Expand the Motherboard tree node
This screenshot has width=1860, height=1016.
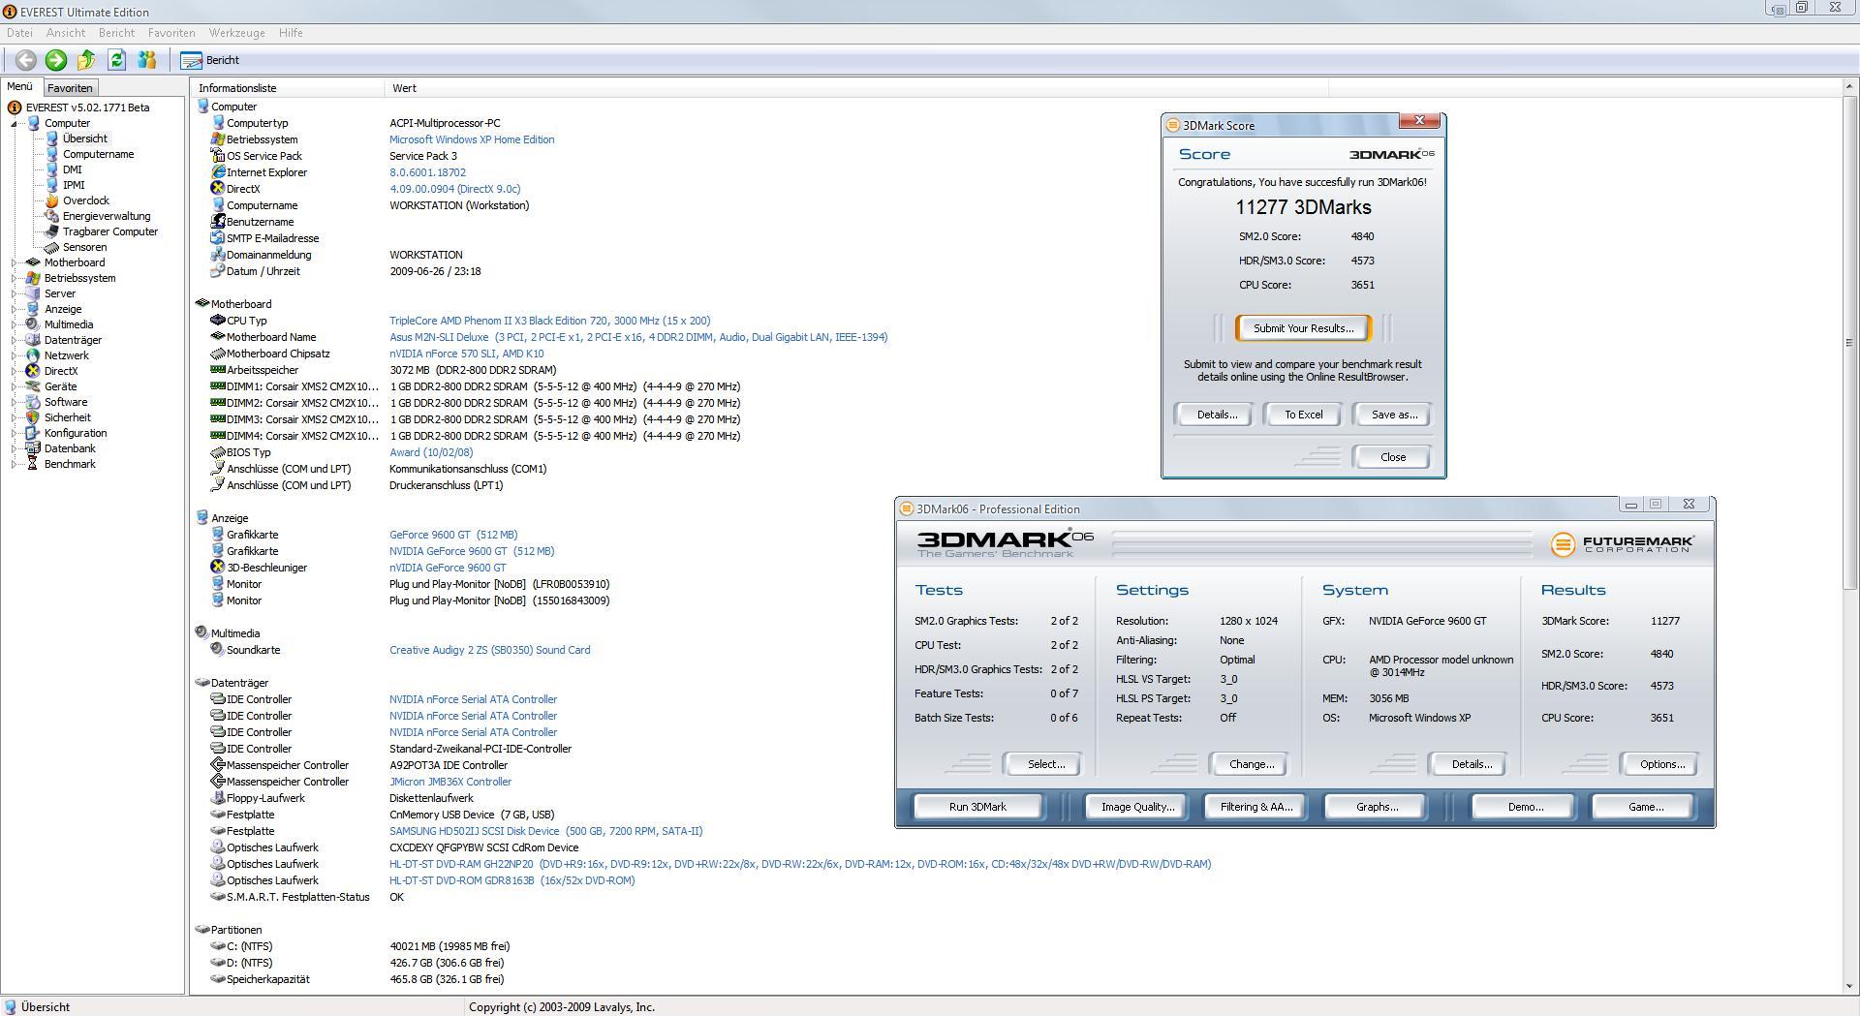point(15,262)
